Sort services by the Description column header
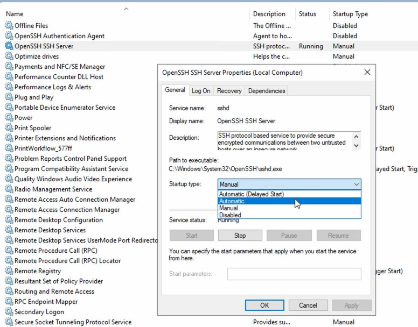The width and height of the screenshot is (418, 327). (x=273, y=14)
